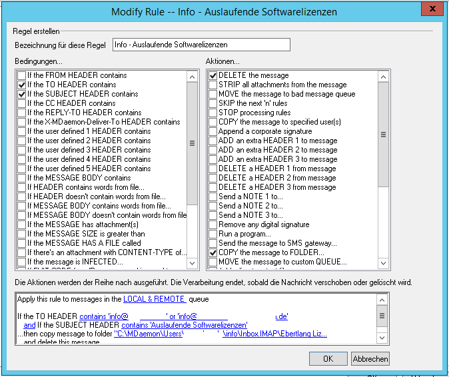449x377 pixels.
Task: Check 'Send the message to SMS gateway...'
Action: [x=213, y=243]
